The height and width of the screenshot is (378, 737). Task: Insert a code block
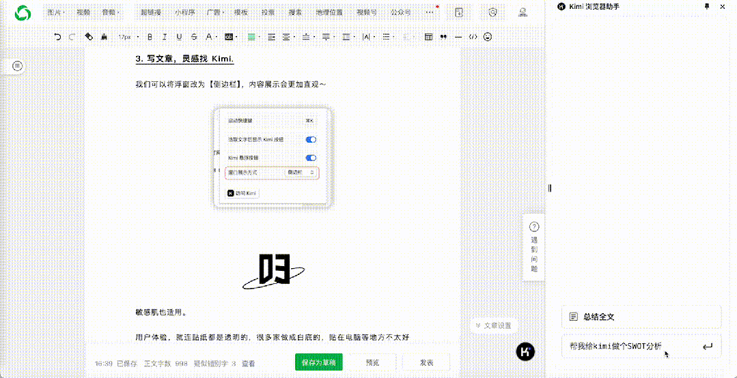473,37
